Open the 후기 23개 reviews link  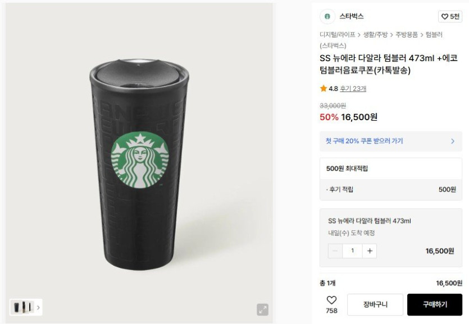[353, 89]
